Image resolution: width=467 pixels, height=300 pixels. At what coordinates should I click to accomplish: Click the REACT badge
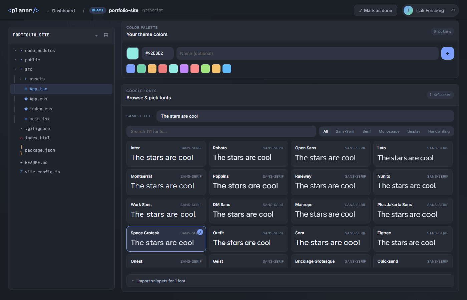(98, 10)
